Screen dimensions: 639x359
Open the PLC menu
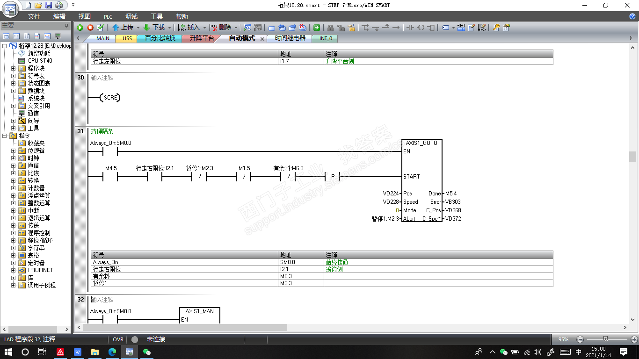[108, 16]
